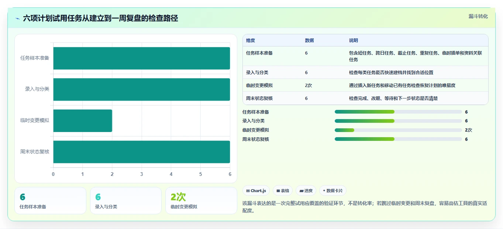
Task: Click 临时变更模拟 in the table
Action: pyautogui.click(x=259, y=86)
